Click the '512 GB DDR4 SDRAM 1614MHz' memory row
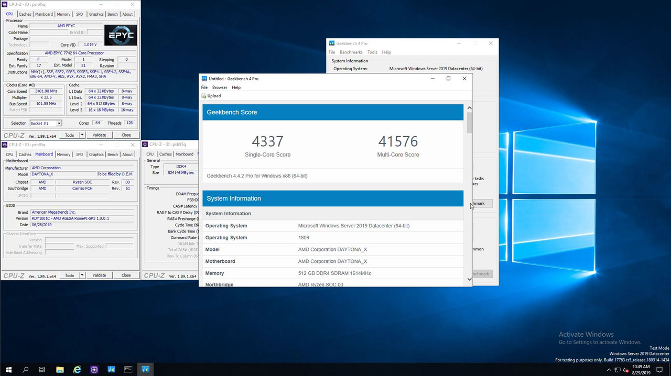Image resolution: width=671 pixels, height=376 pixels. [x=333, y=273]
